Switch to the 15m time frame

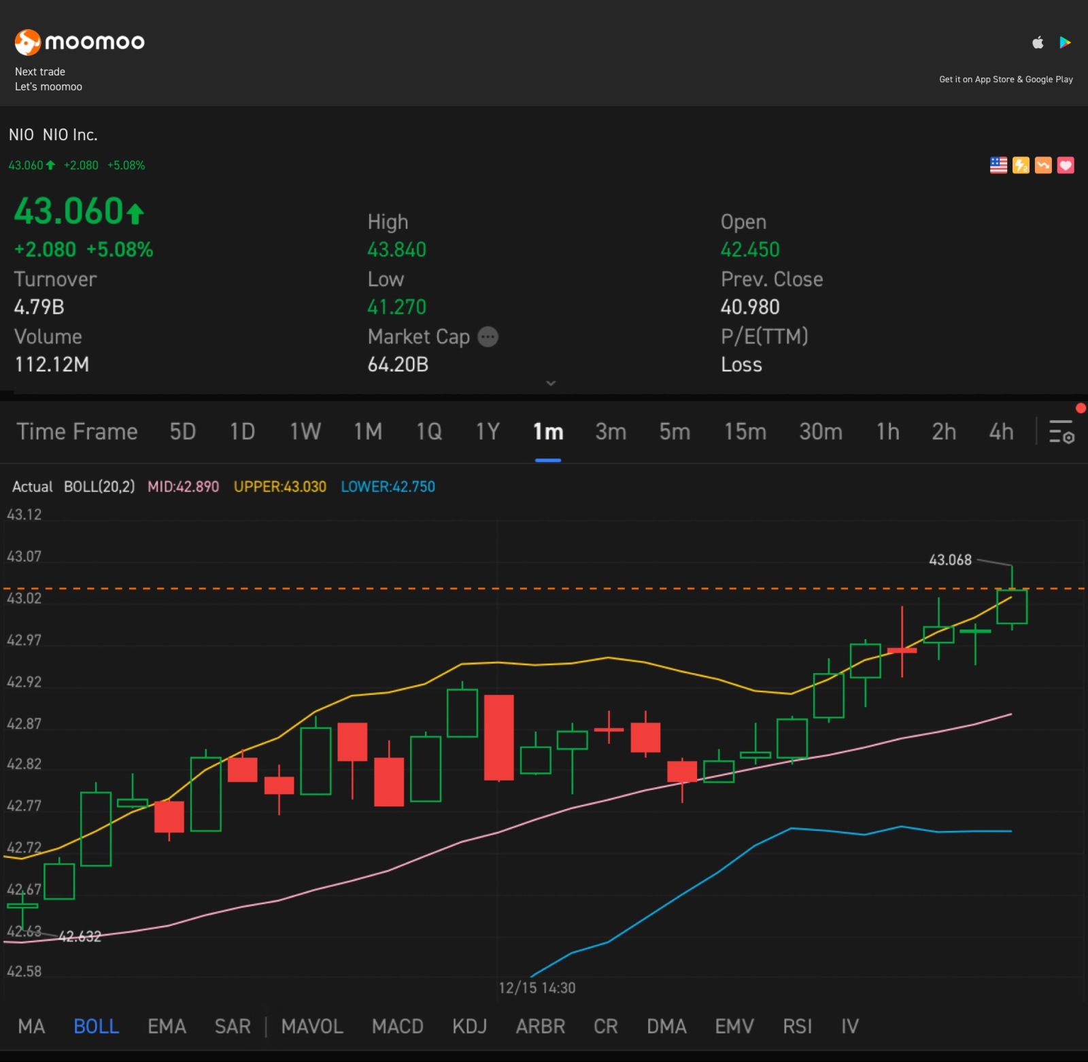(x=745, y=432)
